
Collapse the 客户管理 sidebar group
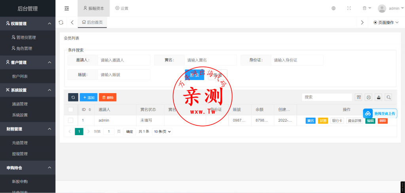[28, 62]
